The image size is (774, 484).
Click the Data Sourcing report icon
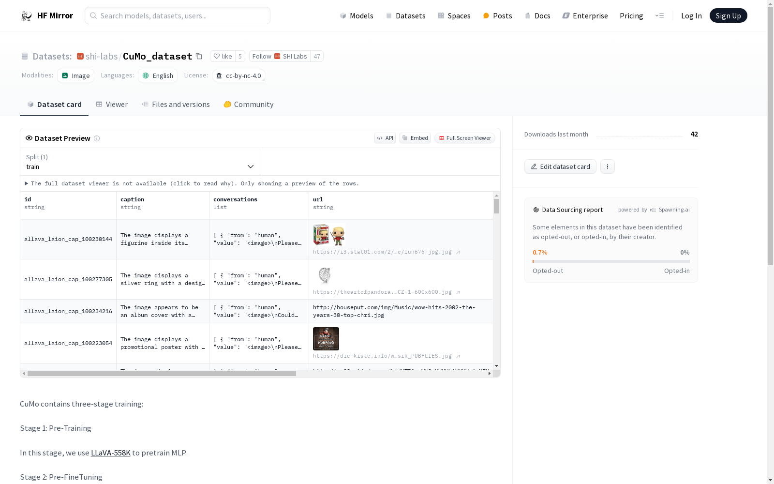coord(536,210)
